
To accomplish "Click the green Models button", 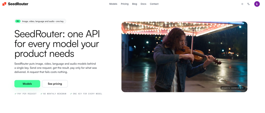I will [x=27, y=84].
